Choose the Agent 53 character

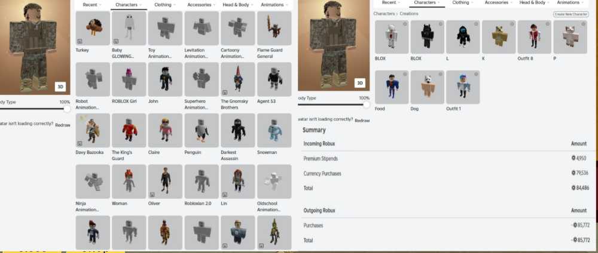[274, 79]
